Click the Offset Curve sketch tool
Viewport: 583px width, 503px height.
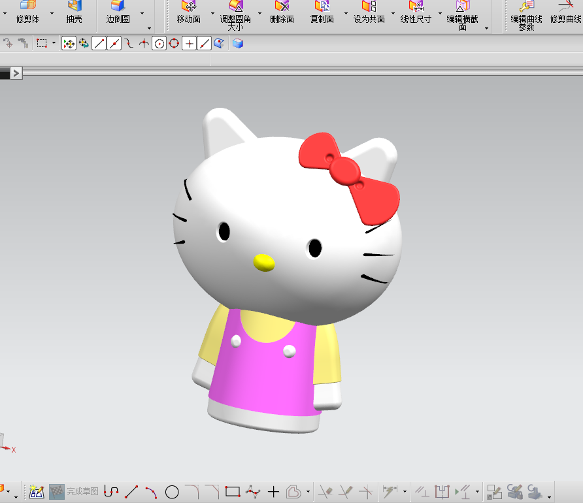coord(293,492)
